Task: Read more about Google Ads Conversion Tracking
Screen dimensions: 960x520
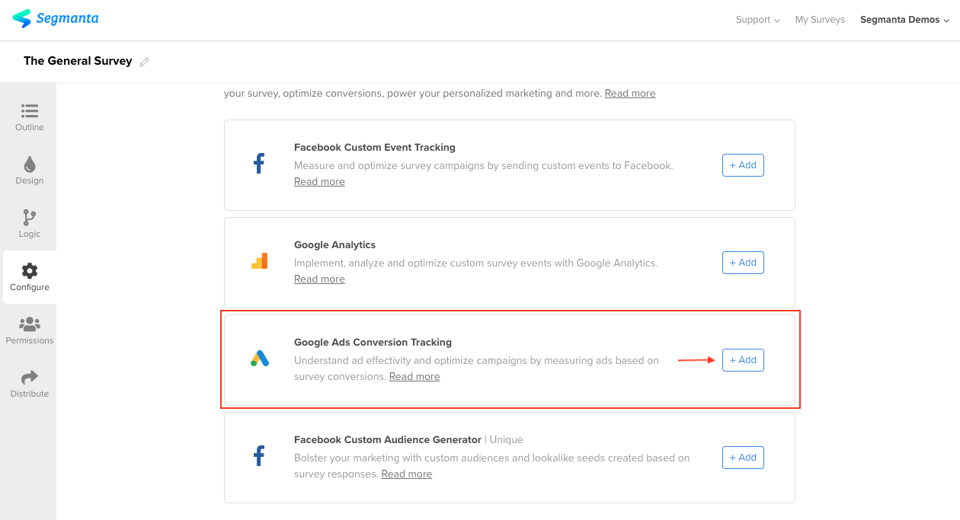Action: 414,376
